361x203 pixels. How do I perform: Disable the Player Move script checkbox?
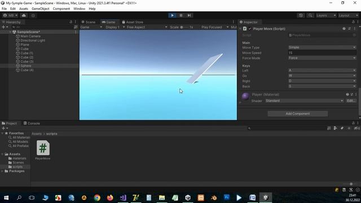pyautogui.click(x=250, y=29)
